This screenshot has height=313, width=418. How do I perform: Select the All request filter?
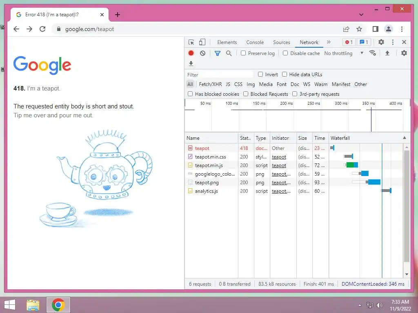[x=190, y=84]
